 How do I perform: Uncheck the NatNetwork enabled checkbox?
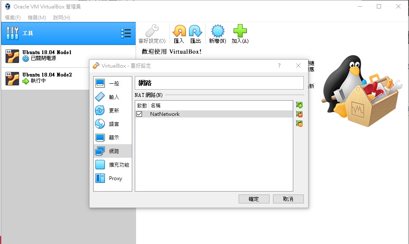click(139, 114)
